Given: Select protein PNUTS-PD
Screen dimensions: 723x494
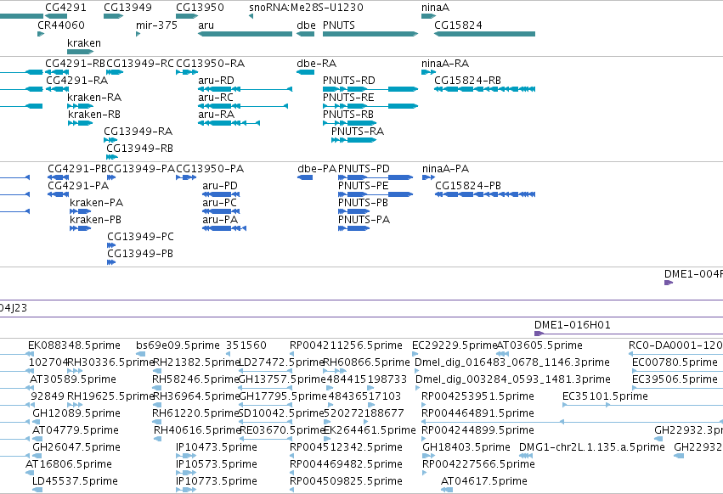Looking at the screenshot, I should pyautogui.click(x=376, y=177).
